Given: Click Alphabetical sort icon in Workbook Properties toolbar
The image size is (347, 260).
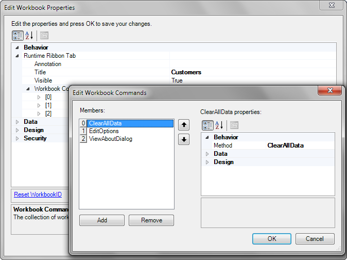Looking at the screenshot, I should click(x=29, y=36).
